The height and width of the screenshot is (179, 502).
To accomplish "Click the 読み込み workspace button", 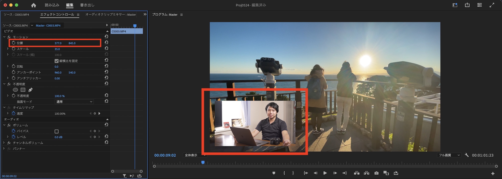I will 52,5.
